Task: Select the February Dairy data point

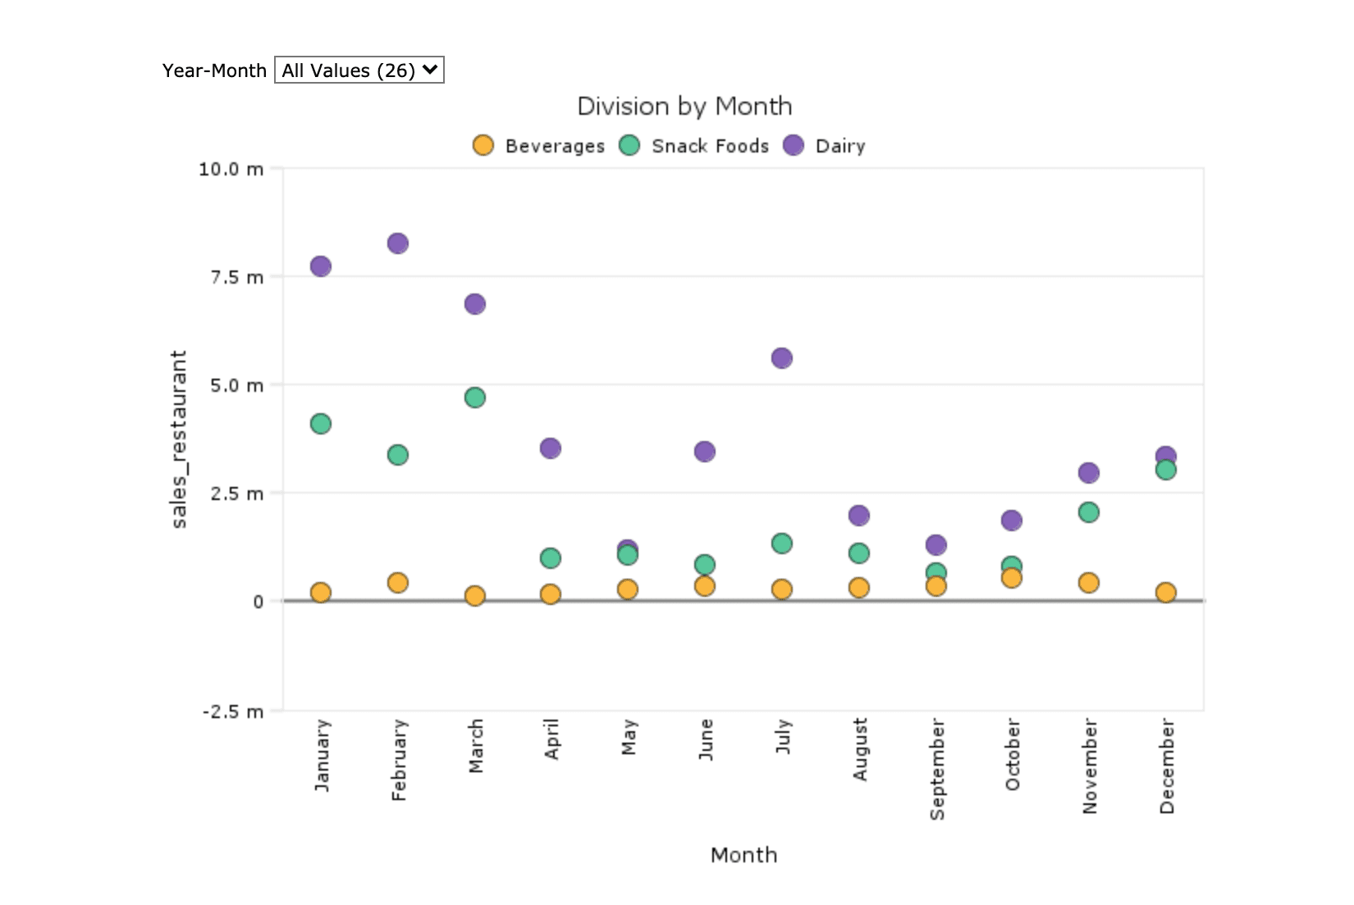Action: pyautogui.click(x=398, y=243)
